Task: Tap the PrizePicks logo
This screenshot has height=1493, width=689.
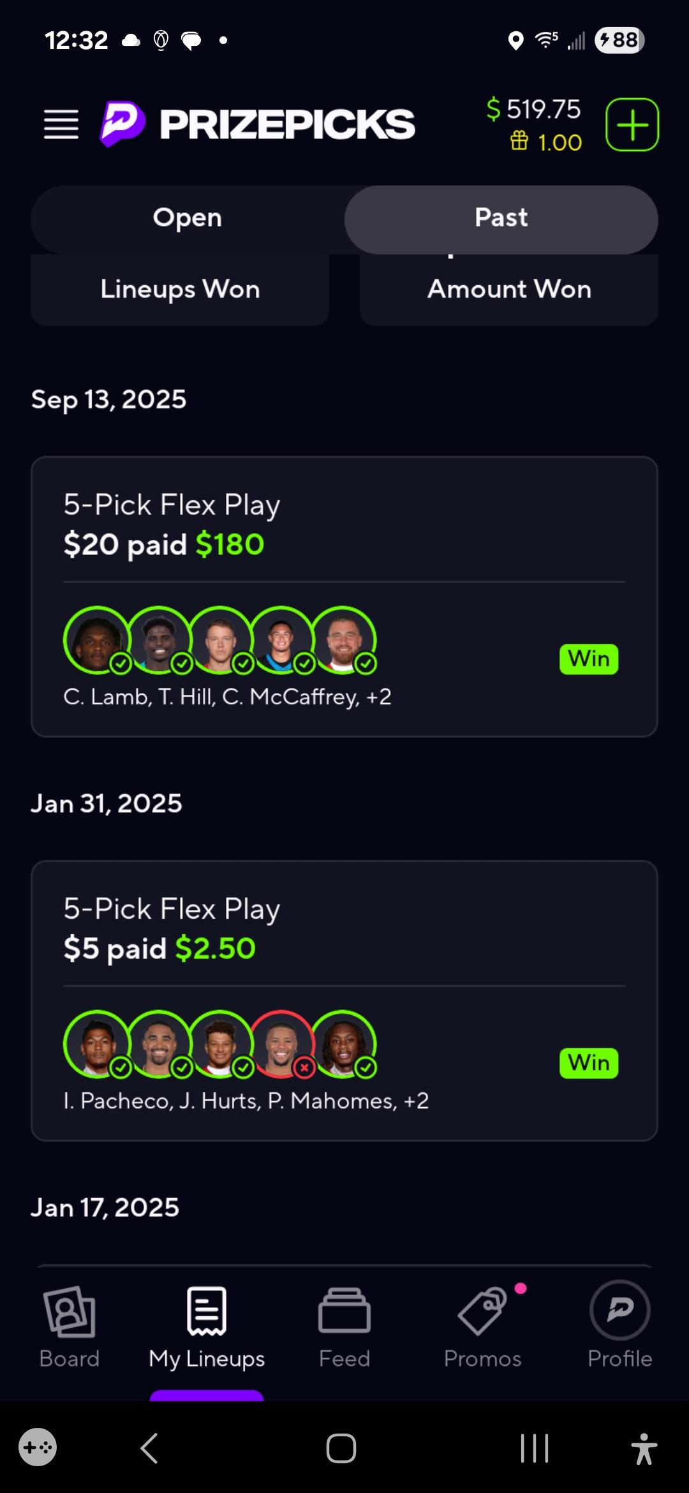Action: [257, 124]
